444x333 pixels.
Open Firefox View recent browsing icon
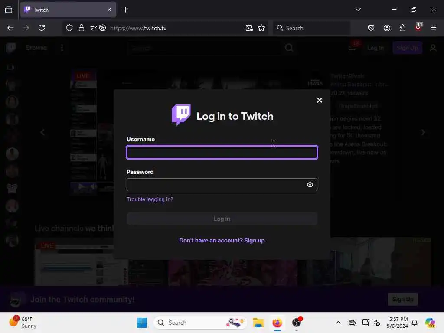pyautogui.click(x=9, y=10)
